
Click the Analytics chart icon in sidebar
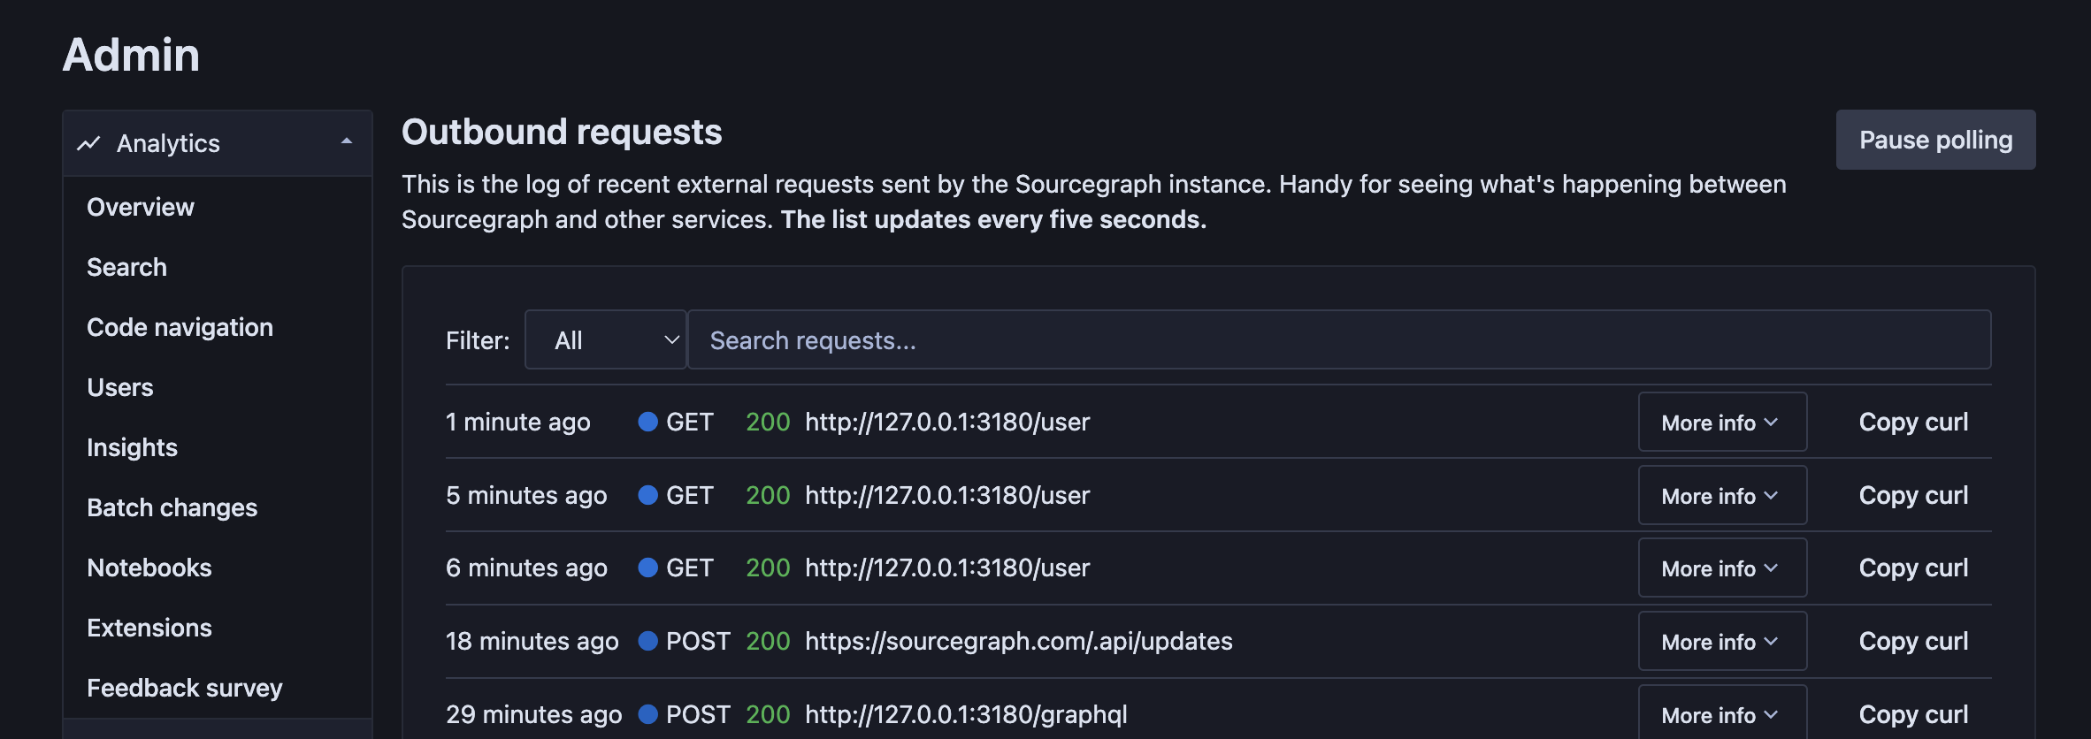point(88,143)
